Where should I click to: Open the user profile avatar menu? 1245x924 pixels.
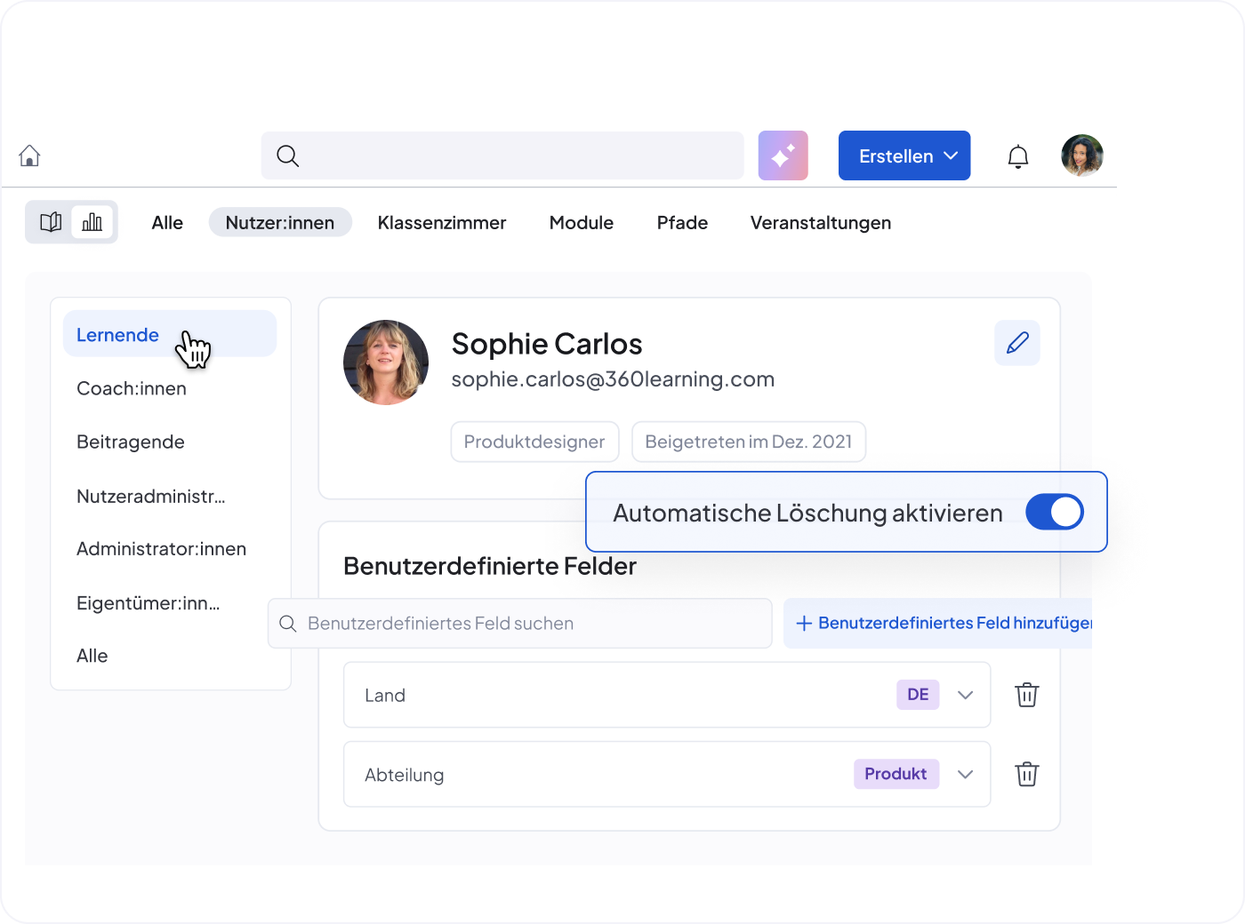[x=1082, y=155]
